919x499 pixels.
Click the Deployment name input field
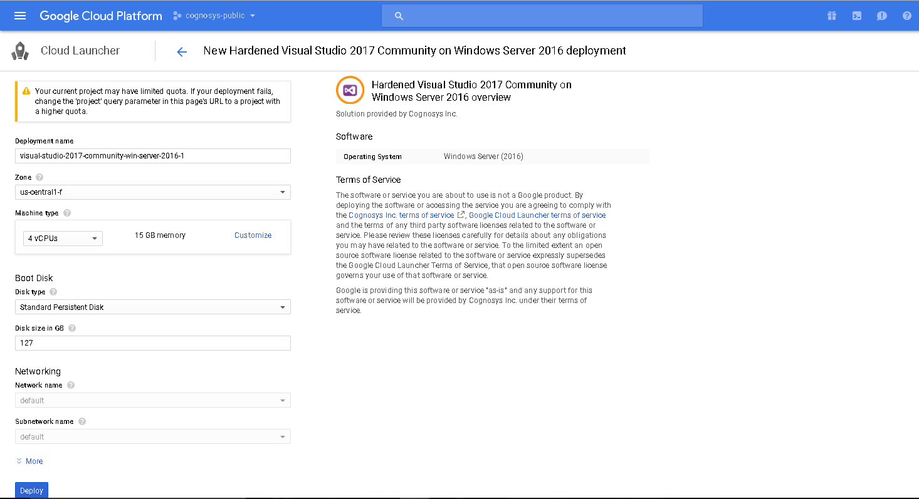pos(152,156)
